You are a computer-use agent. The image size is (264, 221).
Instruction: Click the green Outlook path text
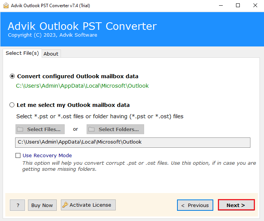click(82, 86)
